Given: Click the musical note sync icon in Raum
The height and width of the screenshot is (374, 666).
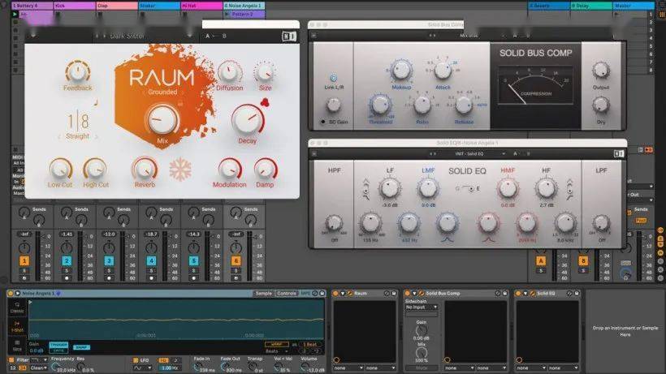Looking at the screenshot, I should (94, 103).
